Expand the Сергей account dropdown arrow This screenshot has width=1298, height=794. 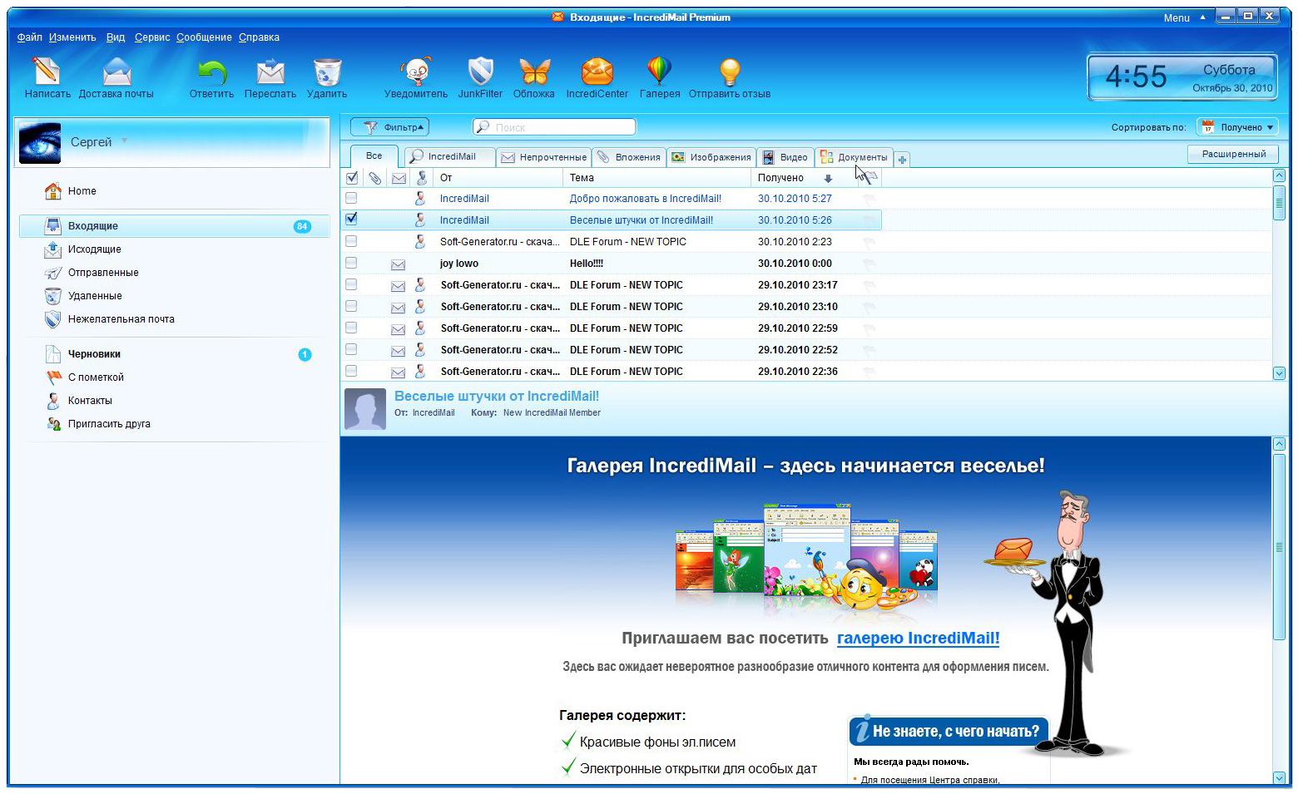coord(124,140)
